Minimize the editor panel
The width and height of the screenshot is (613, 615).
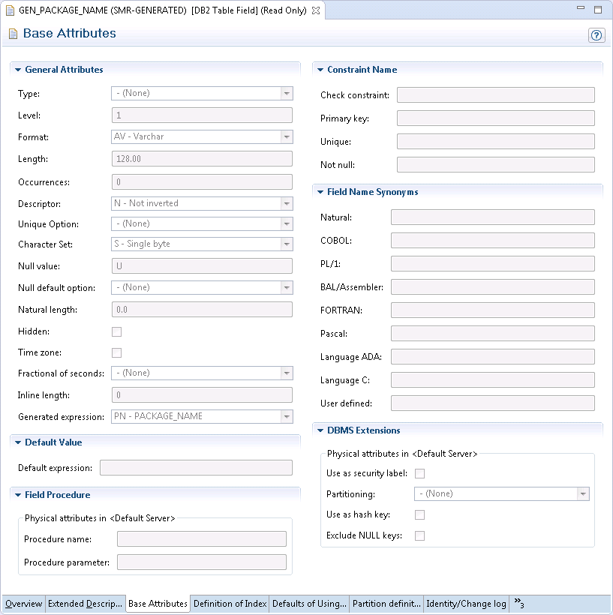[581, 10]
